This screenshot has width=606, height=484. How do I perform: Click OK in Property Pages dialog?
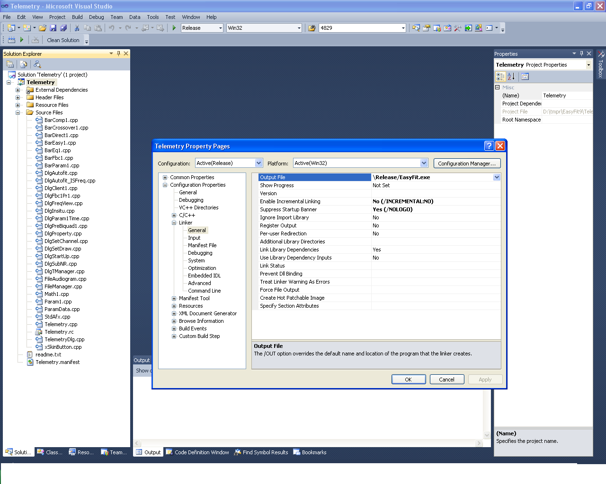[x=409, y=380]
